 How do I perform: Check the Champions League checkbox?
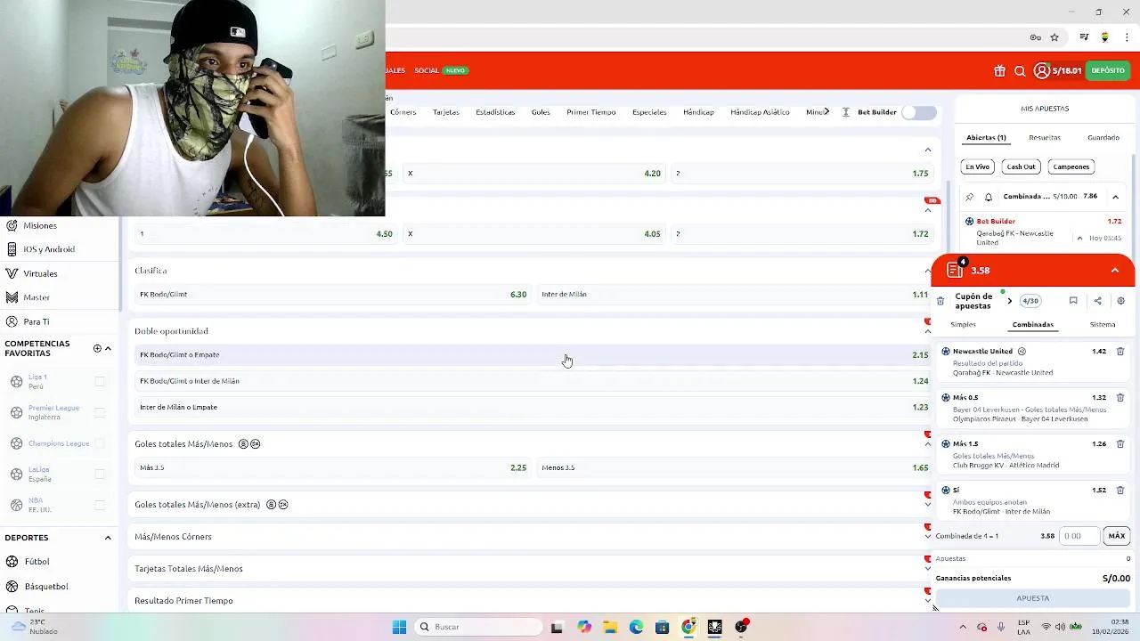[x=100, y=443]
